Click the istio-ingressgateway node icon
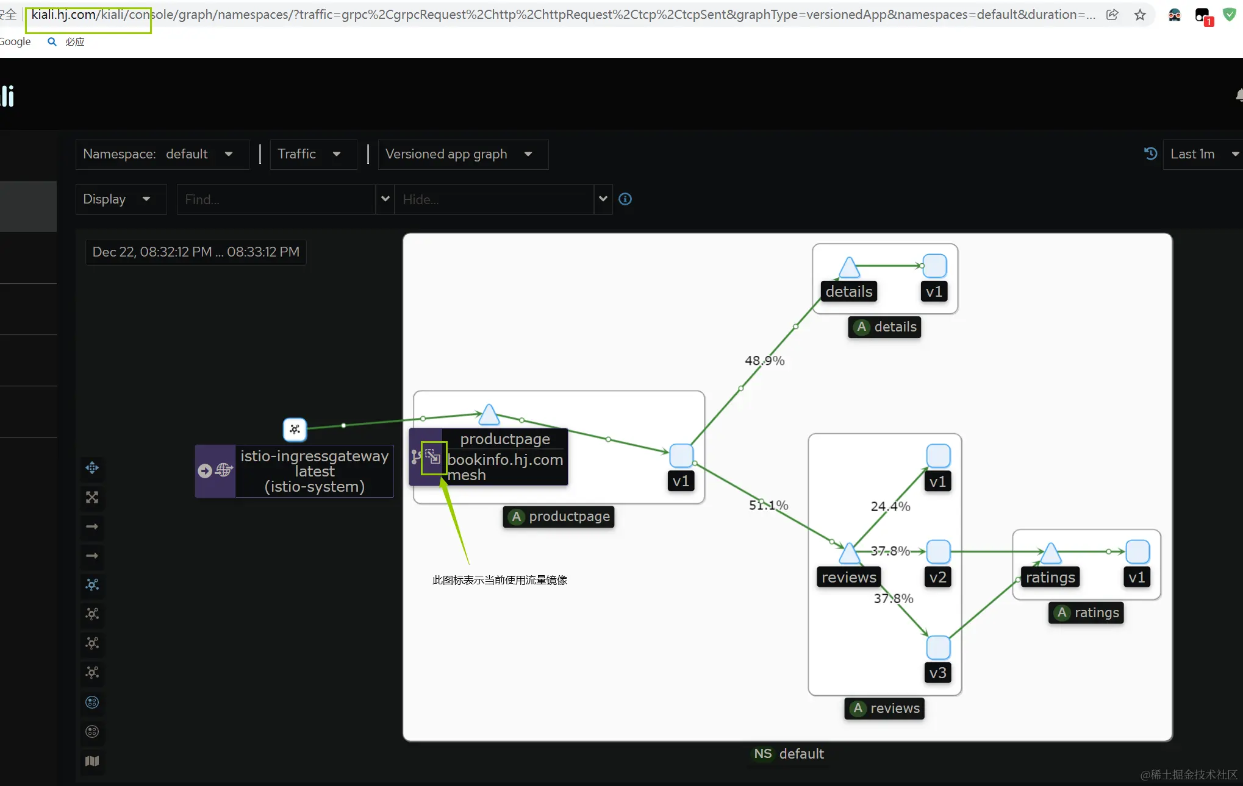1243x786 pixels. pos(295,430)
